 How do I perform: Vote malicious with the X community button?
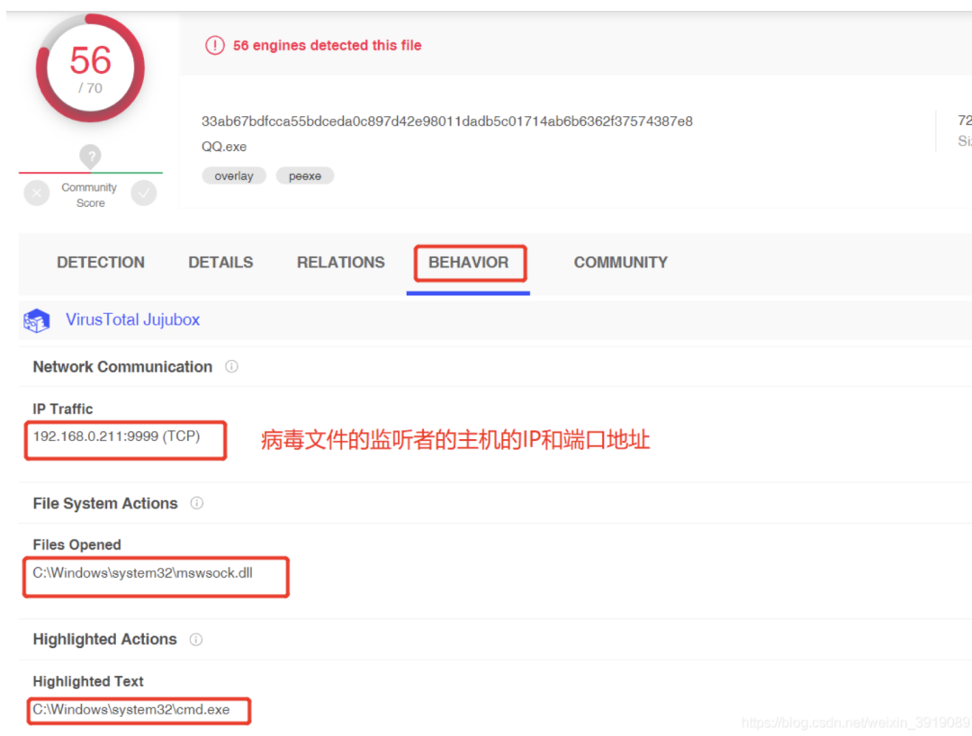click(37, 193)
